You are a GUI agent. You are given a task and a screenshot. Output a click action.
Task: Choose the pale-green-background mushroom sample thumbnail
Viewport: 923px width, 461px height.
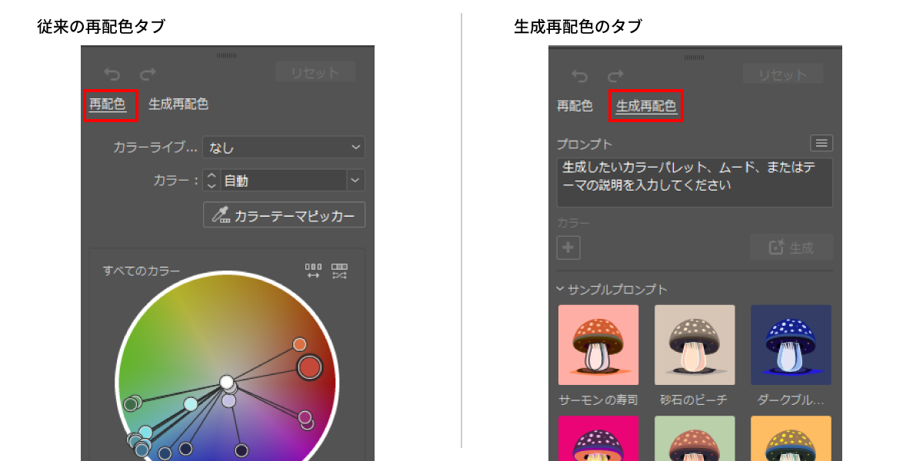click(695, 438)
